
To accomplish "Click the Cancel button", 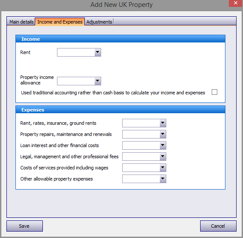I will tap(218, 226).
